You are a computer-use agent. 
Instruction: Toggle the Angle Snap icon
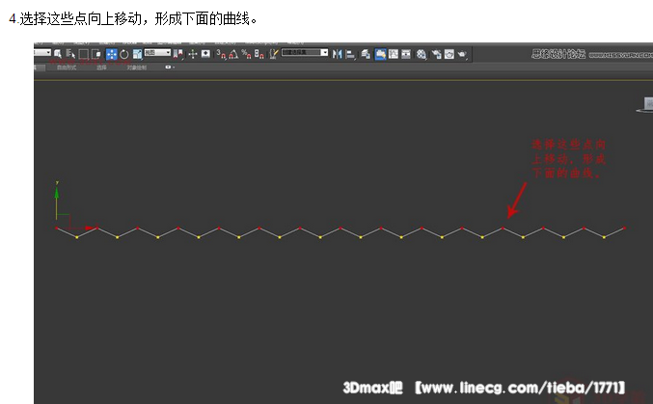(233, 54)
